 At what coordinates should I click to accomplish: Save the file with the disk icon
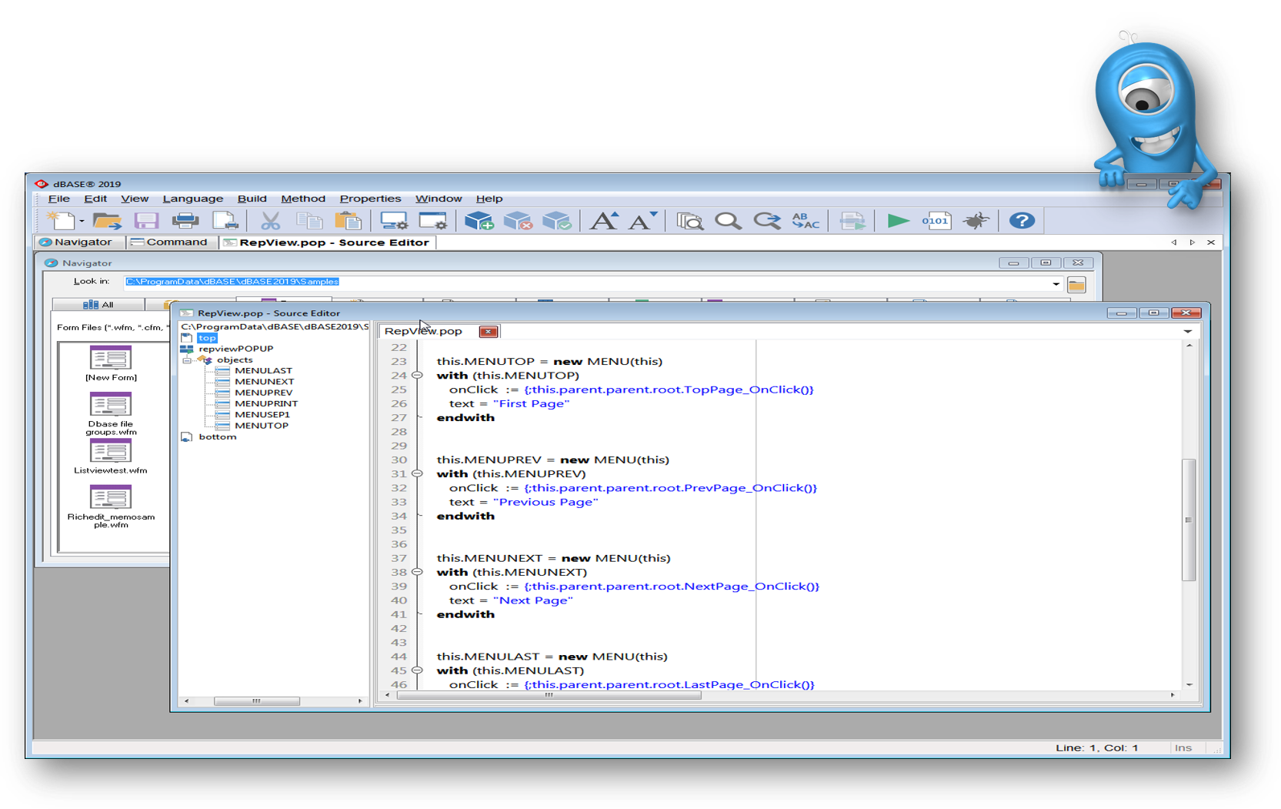pyautogui.click(x=146, y=221)
